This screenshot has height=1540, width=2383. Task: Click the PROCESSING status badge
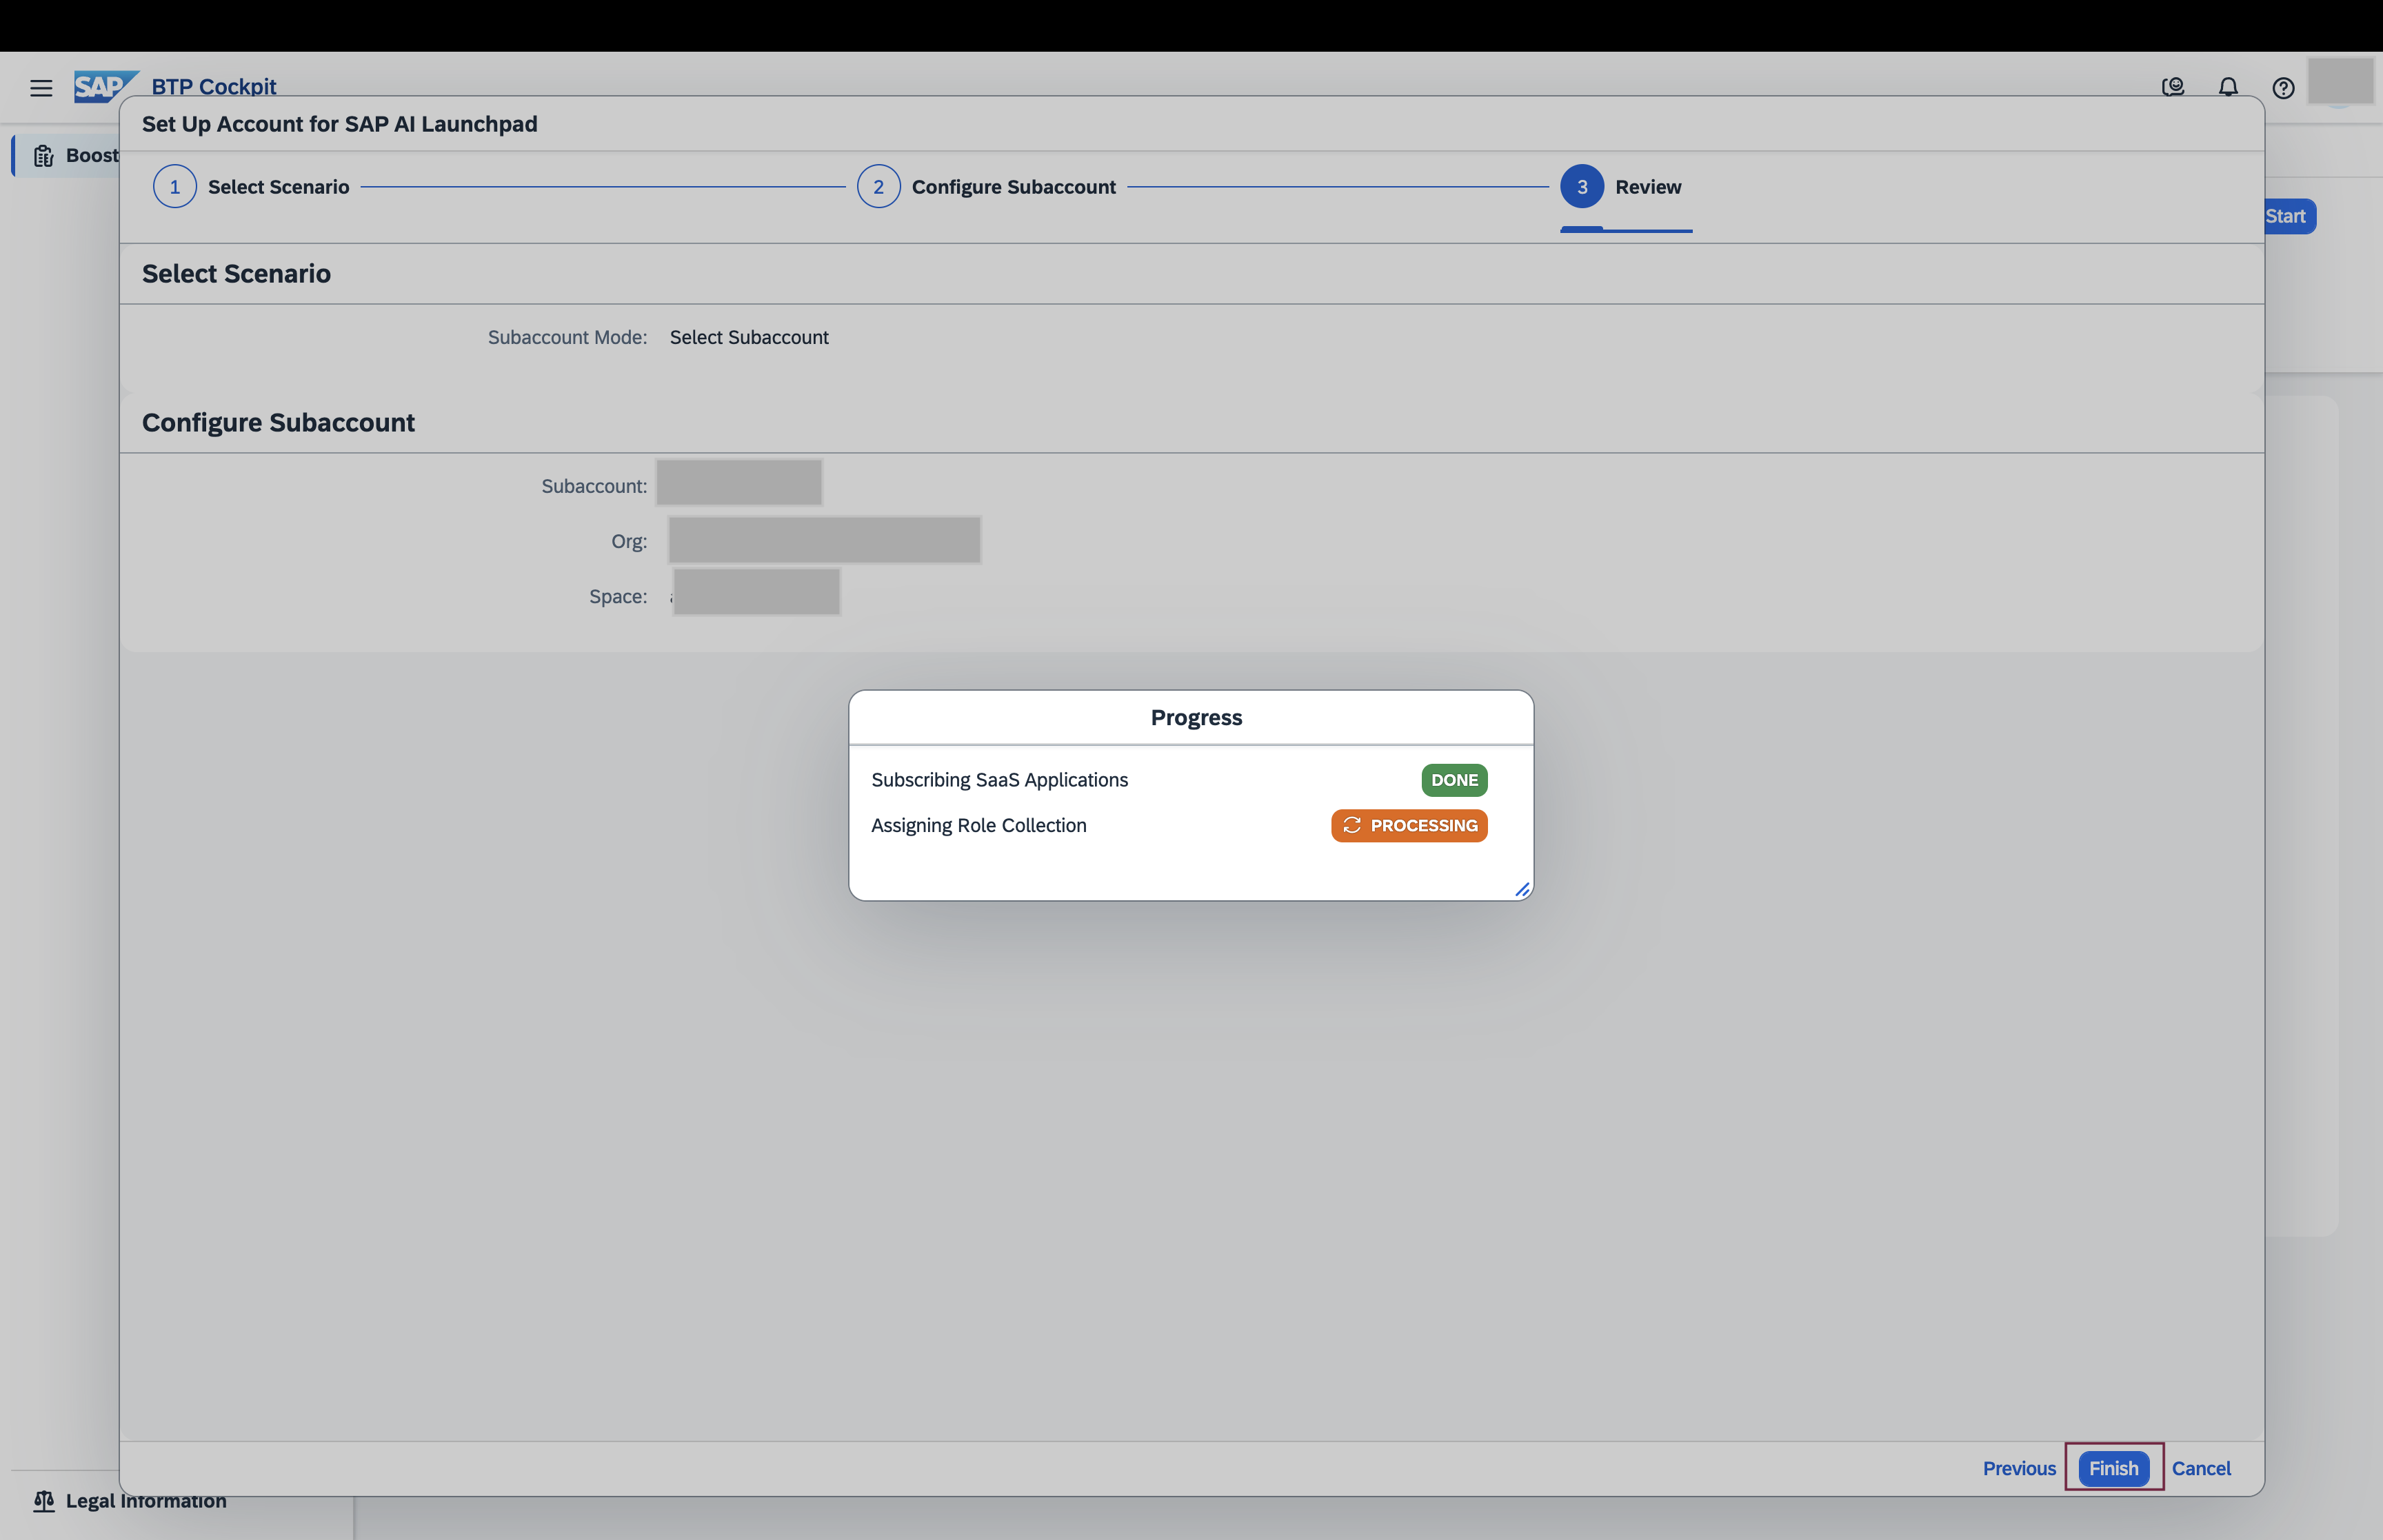(1409, 825)
